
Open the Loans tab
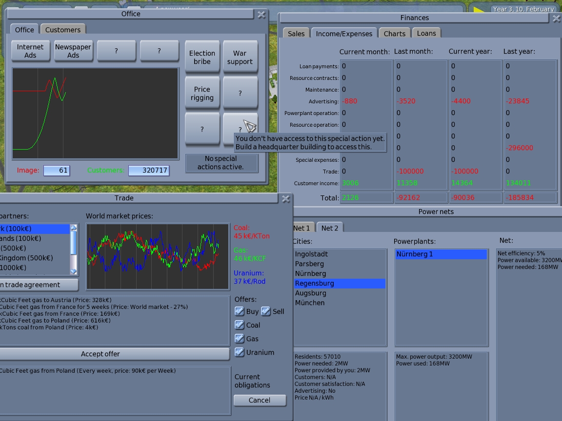426,33
